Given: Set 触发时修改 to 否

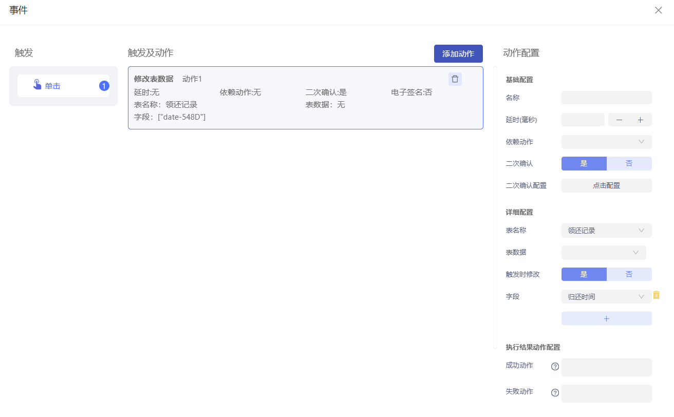Looking at the screenshot, I should [x=629, y=274].
